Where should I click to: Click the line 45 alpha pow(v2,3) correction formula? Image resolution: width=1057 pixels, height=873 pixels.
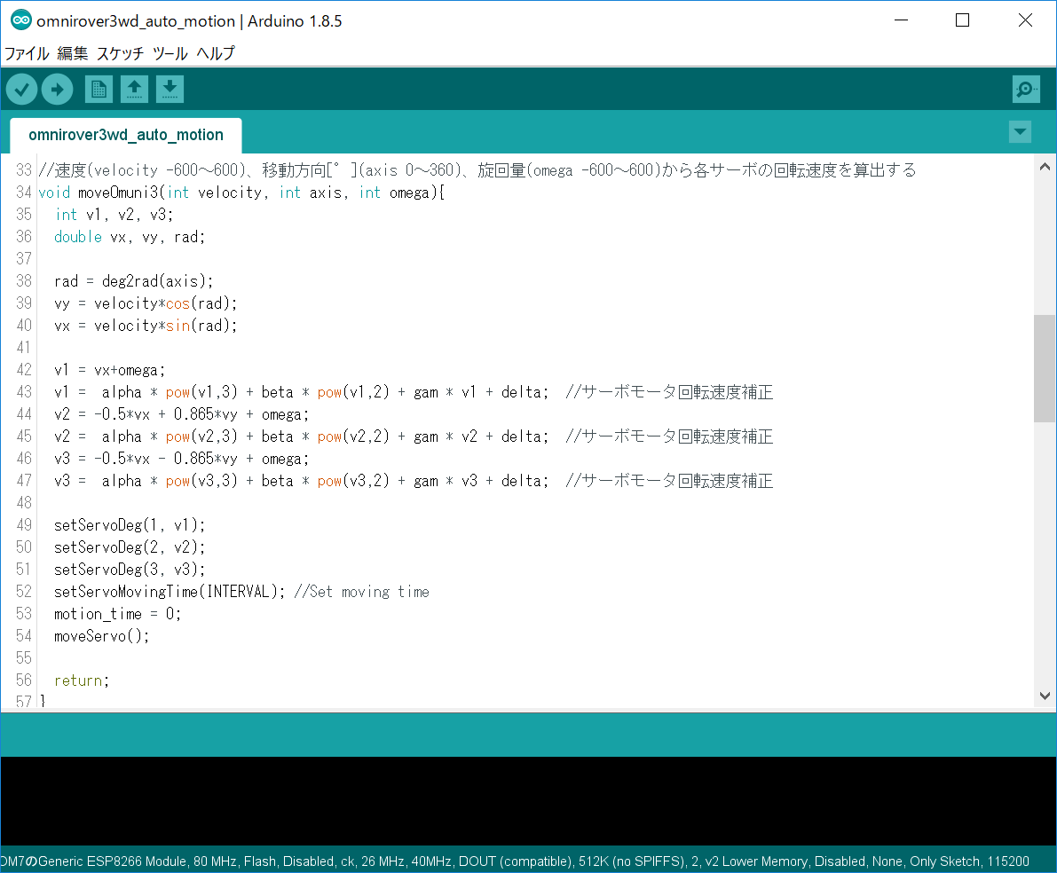(x=302, y=436)
